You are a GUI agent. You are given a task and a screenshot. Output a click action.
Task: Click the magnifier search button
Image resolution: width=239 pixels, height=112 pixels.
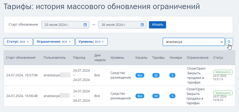[x=229, y=42]
